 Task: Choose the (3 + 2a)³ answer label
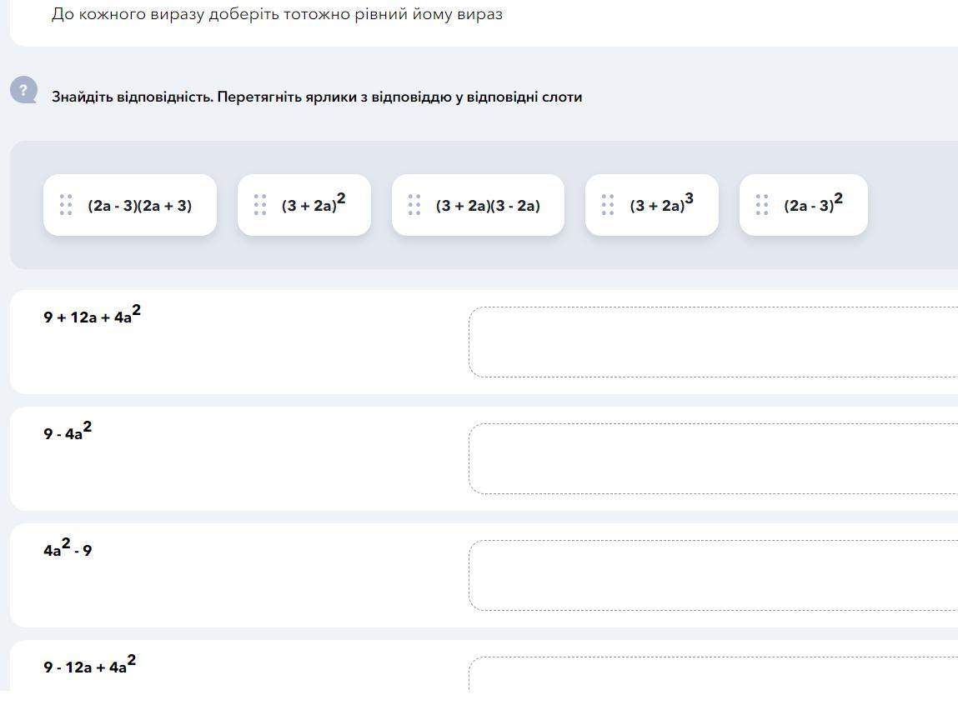tap(661, 205)
